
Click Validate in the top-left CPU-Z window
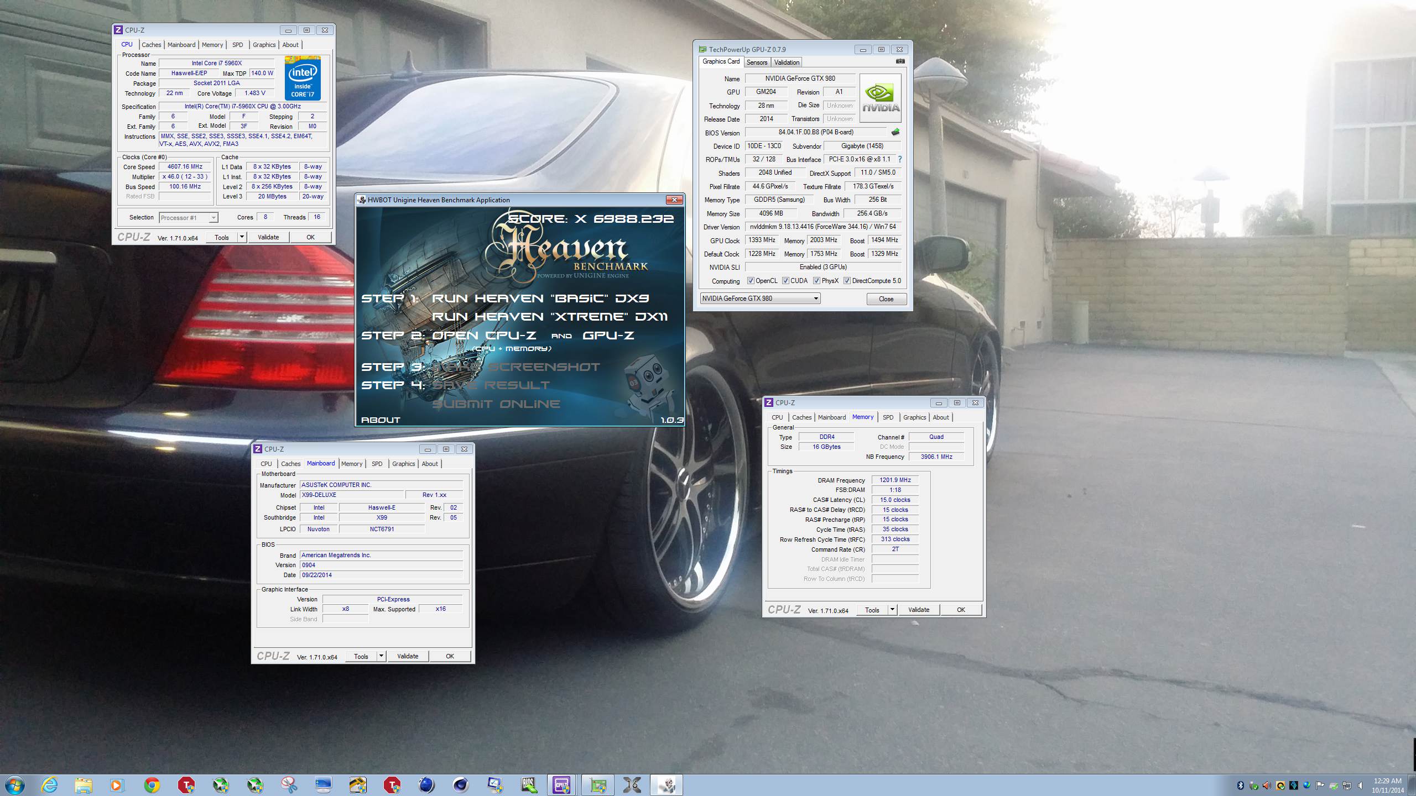click(x=268, y=237)
